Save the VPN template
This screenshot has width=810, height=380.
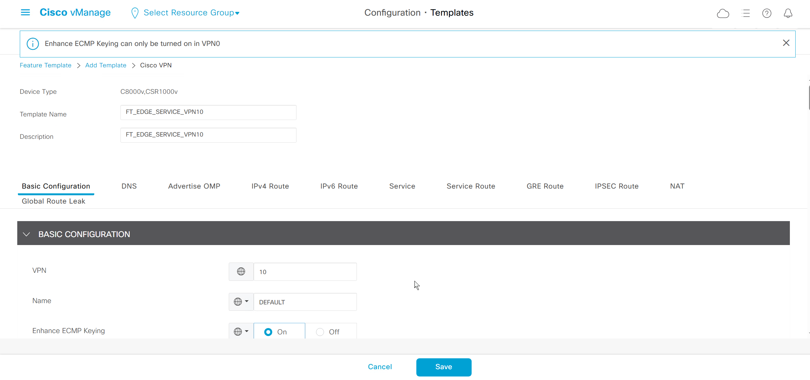[444, 367]
